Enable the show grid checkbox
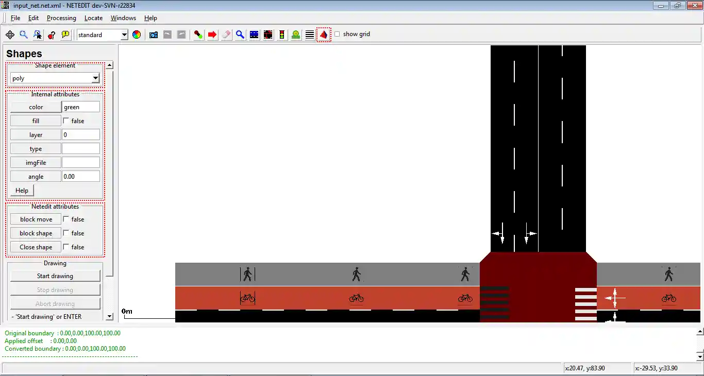The width and height of the screenshot is (704, 376). pyautogui.click(x=337, y=34)
